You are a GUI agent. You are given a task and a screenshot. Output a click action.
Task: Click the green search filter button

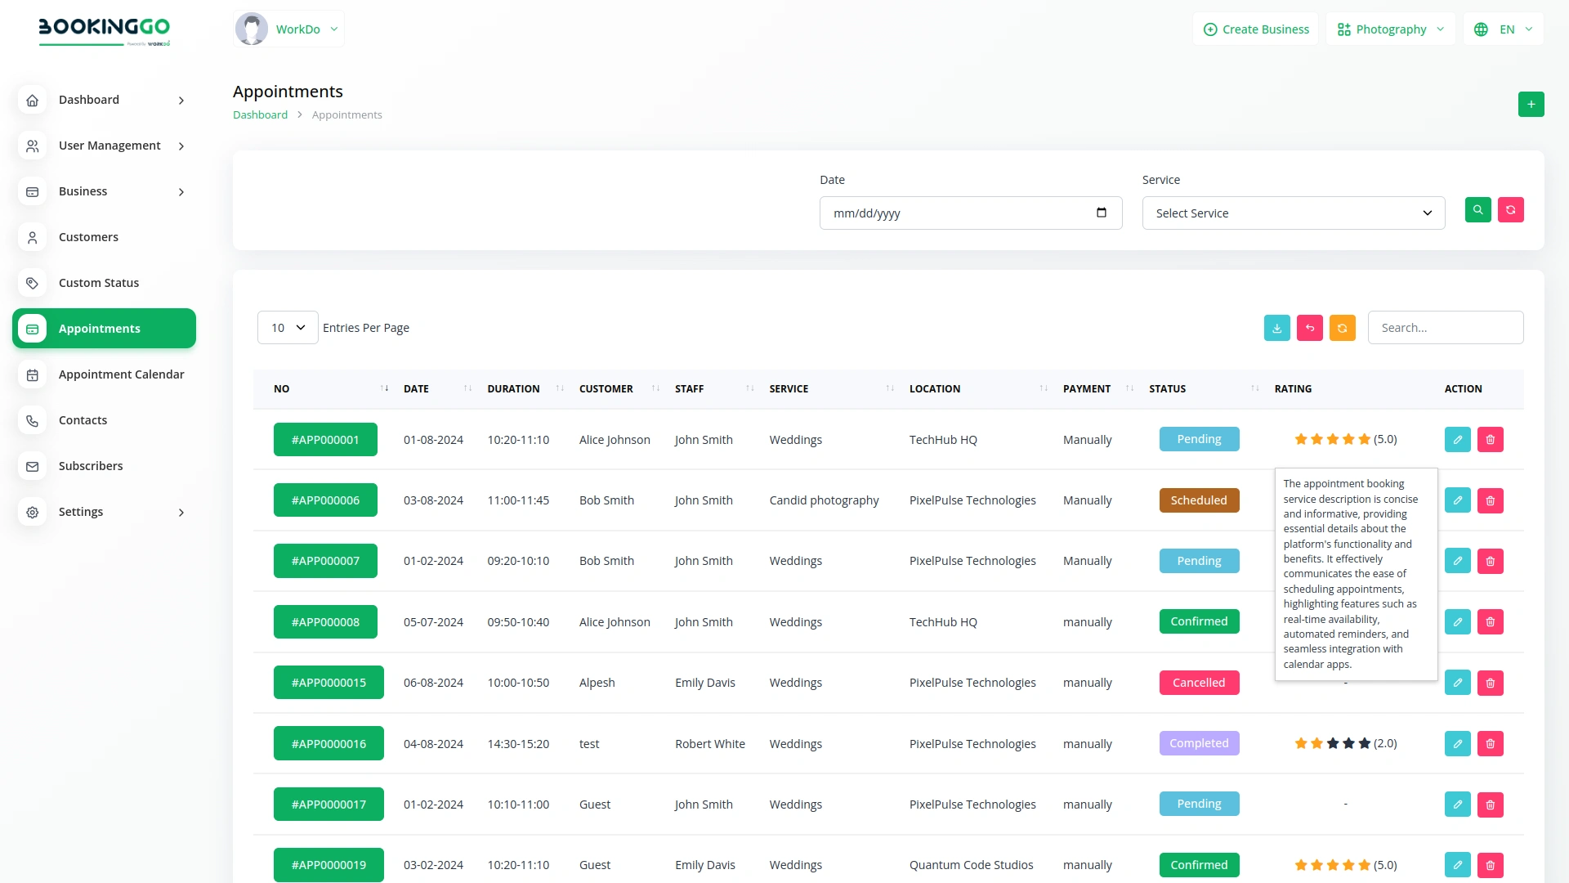[1478, 210]
